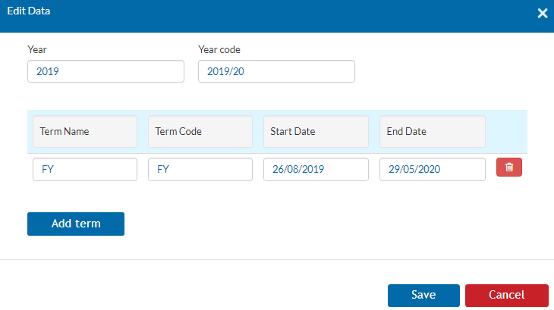Screen dimensions: 554x310
Task: Click the empty blue header bar area
Action: pos(282,16)
